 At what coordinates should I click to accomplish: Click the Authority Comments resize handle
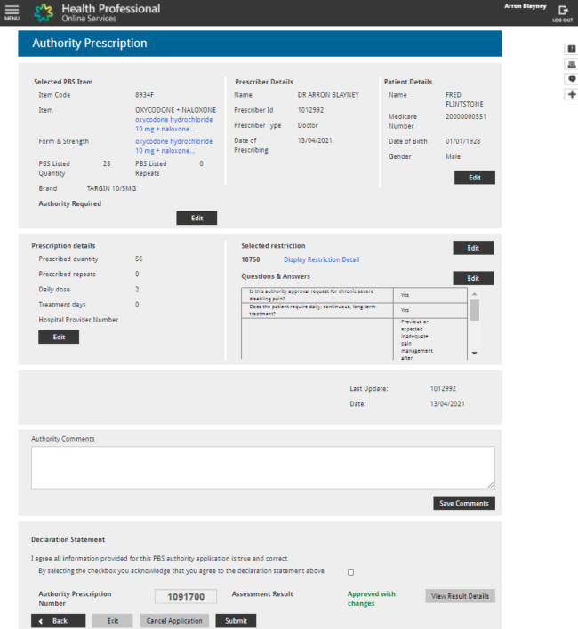(x=491, y=484)
